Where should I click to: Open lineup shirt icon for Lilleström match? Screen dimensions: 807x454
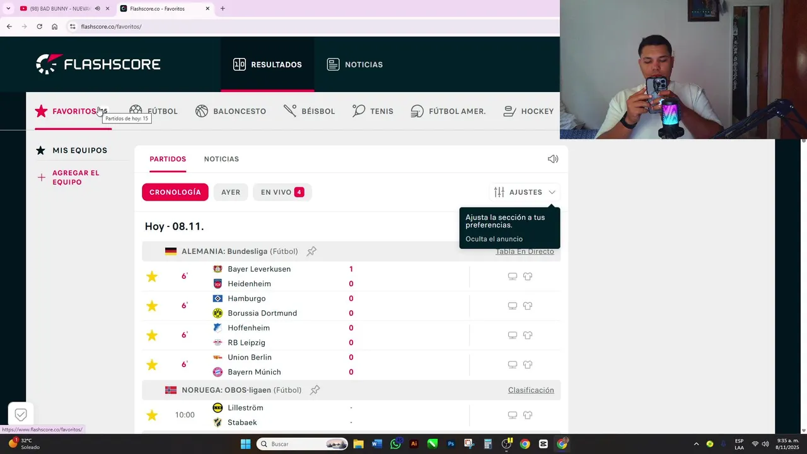[528, 415]
